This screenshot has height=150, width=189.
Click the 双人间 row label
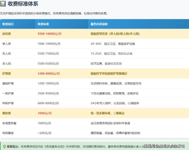click(x=6, y=54)
